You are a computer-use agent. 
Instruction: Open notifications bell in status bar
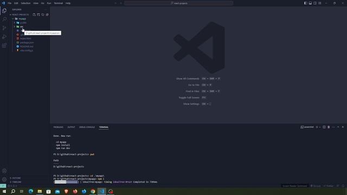(343, 186)
